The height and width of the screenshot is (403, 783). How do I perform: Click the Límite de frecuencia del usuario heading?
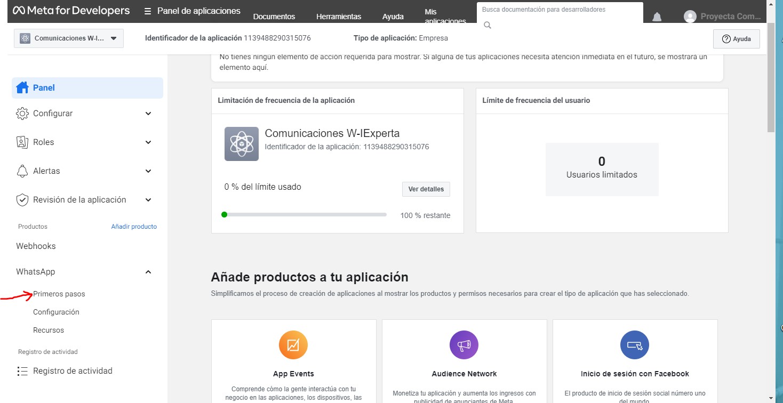pos(536,100)
